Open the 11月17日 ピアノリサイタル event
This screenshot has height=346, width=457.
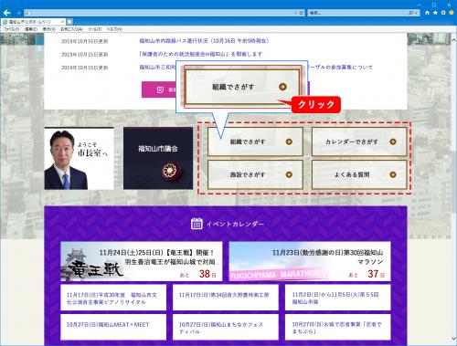coord(113,298)
